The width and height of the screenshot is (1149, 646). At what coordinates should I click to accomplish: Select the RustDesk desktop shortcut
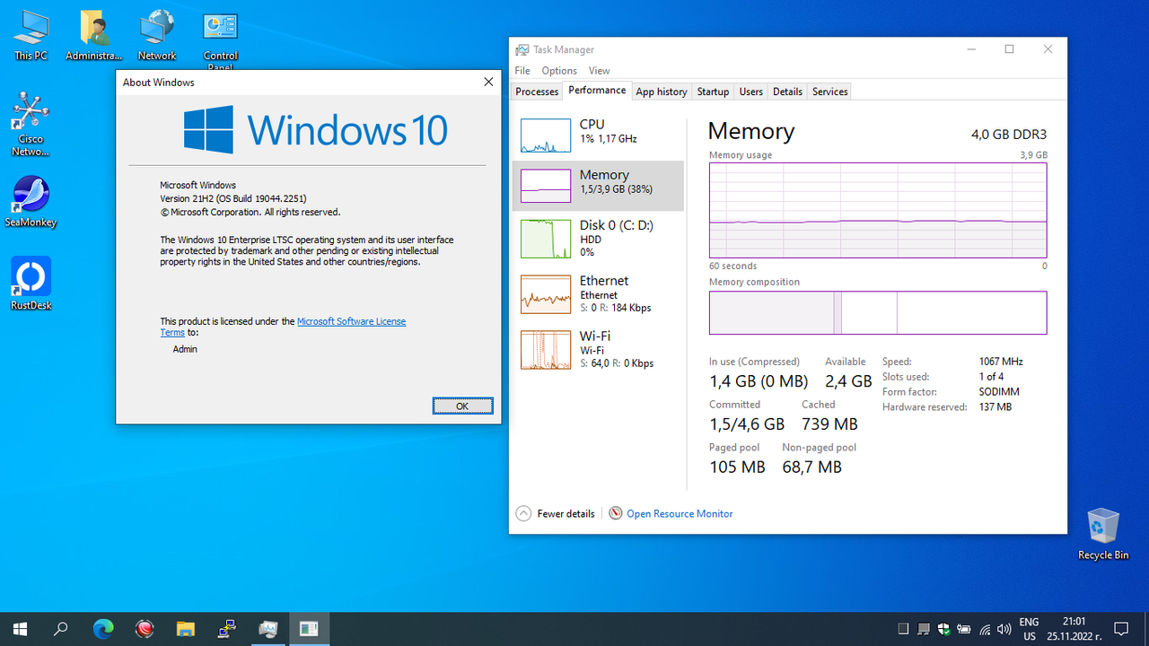(31, 284)
